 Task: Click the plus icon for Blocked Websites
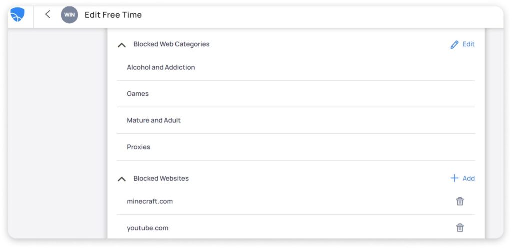(x=454, y=178)
